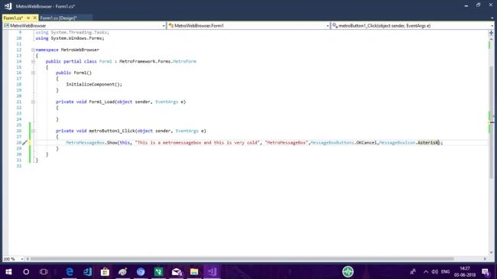Click the MetroForm base class text
Viewport: 497px width, 279px height.
(x=185, y=61)
